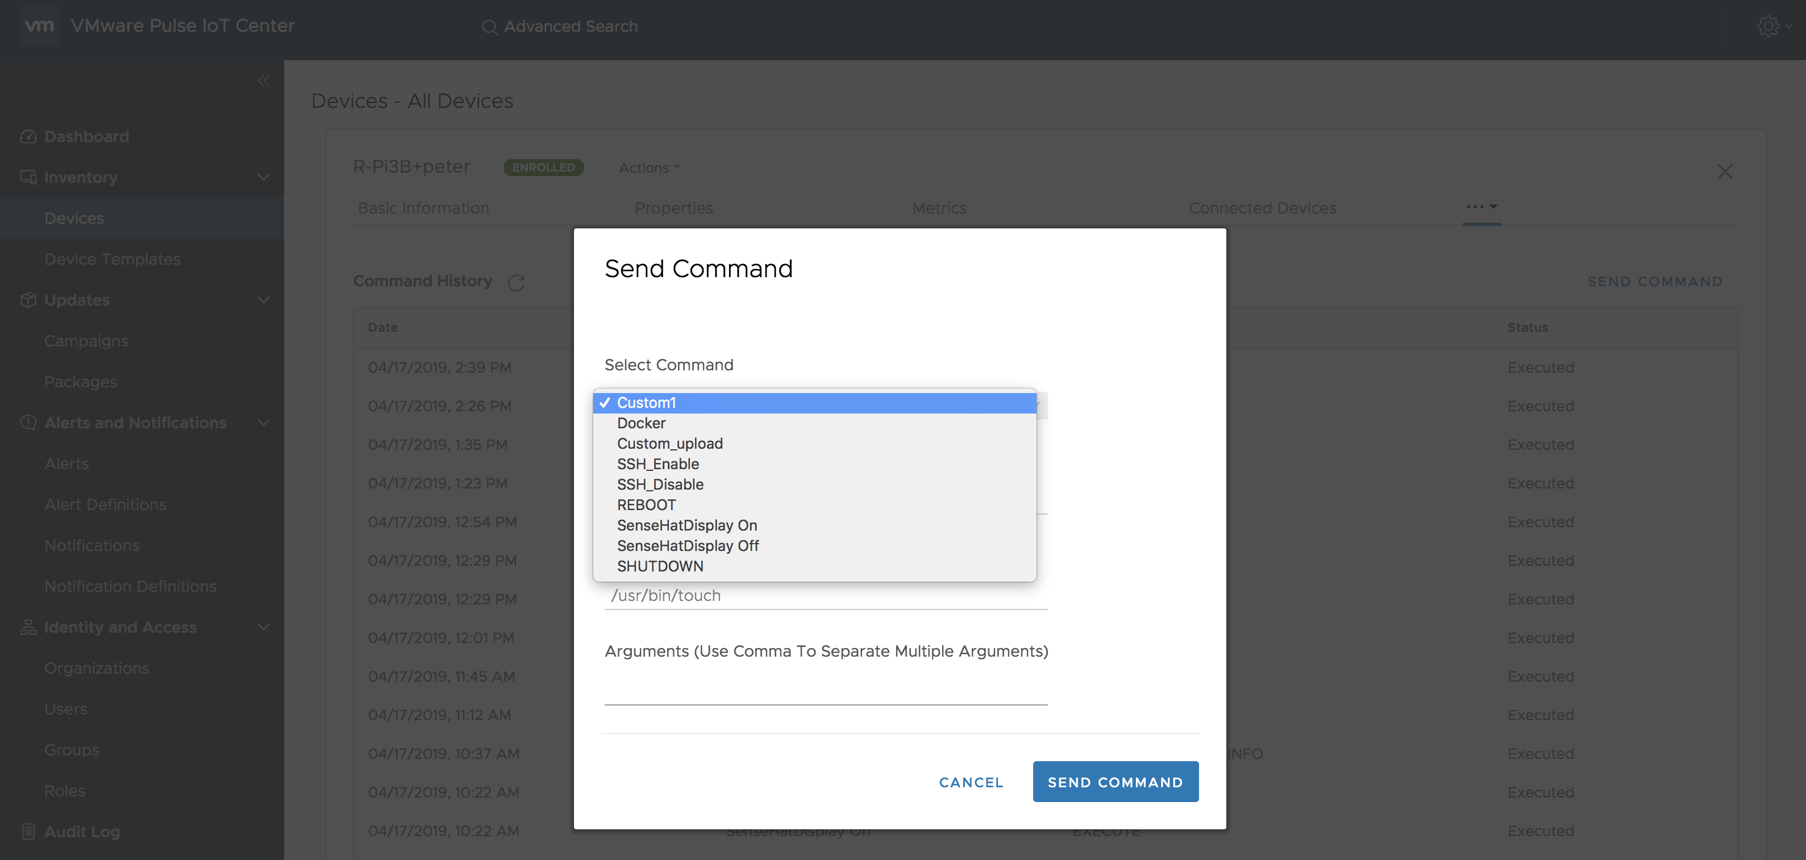
Task: Choose REBOOT option in dropdown
Action: point(646,504)
